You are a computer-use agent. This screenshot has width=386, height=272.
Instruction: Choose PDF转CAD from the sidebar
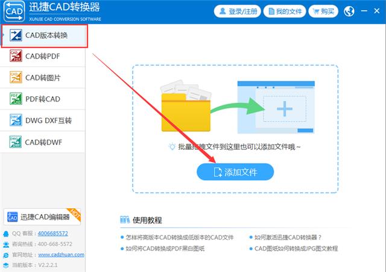click(43, 99)
